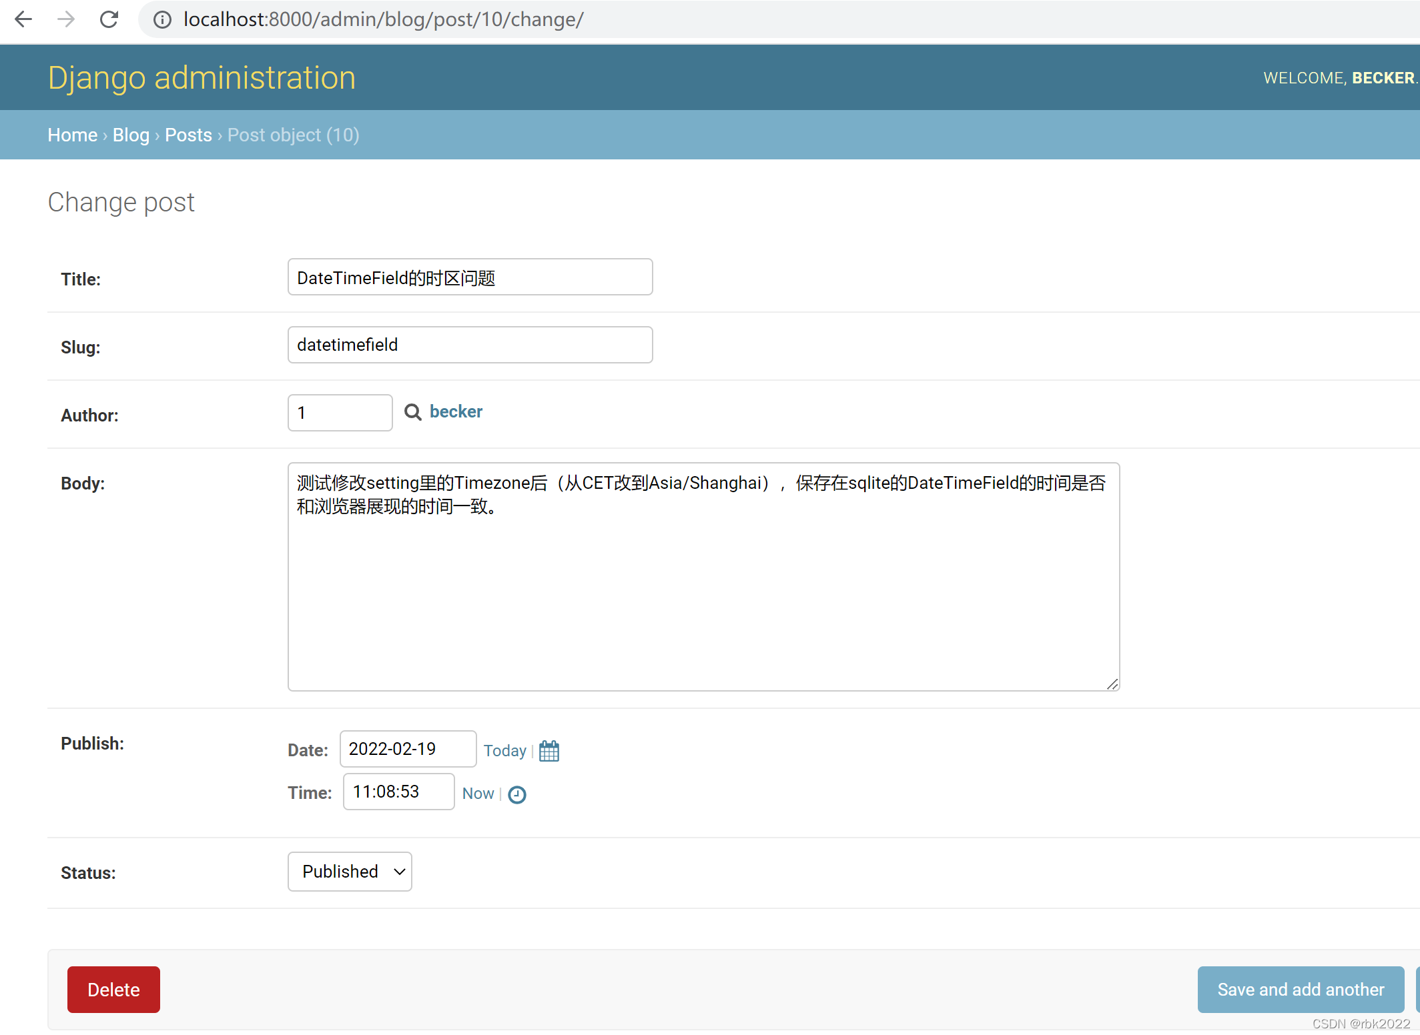Screen dimensions: 1420x1035
Task: Open the calendar date picker icon
Action: point(549,750)
